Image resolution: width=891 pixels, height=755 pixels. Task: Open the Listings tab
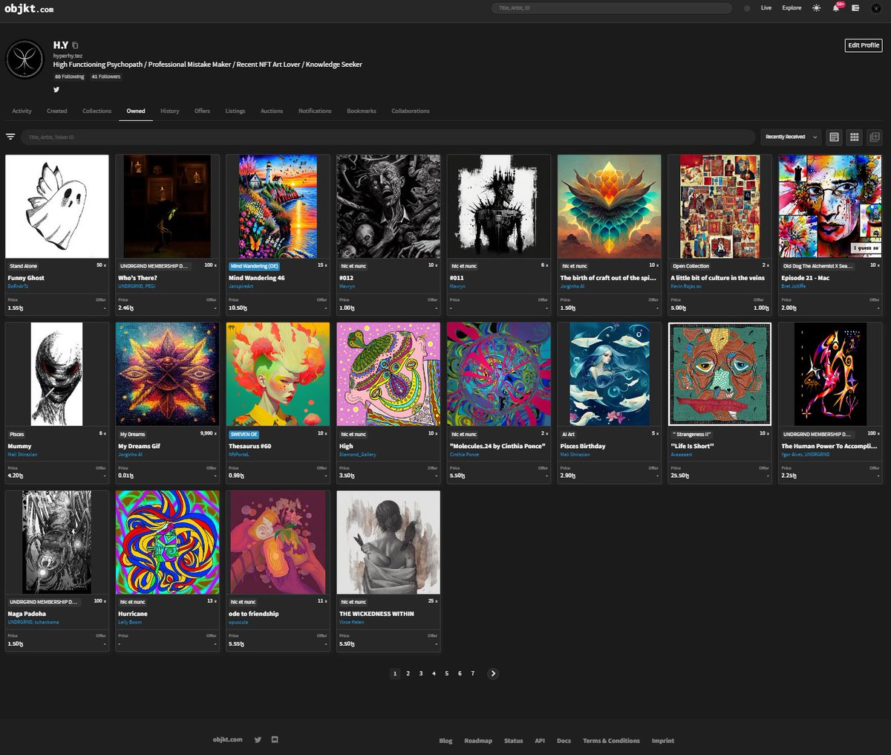235,111
